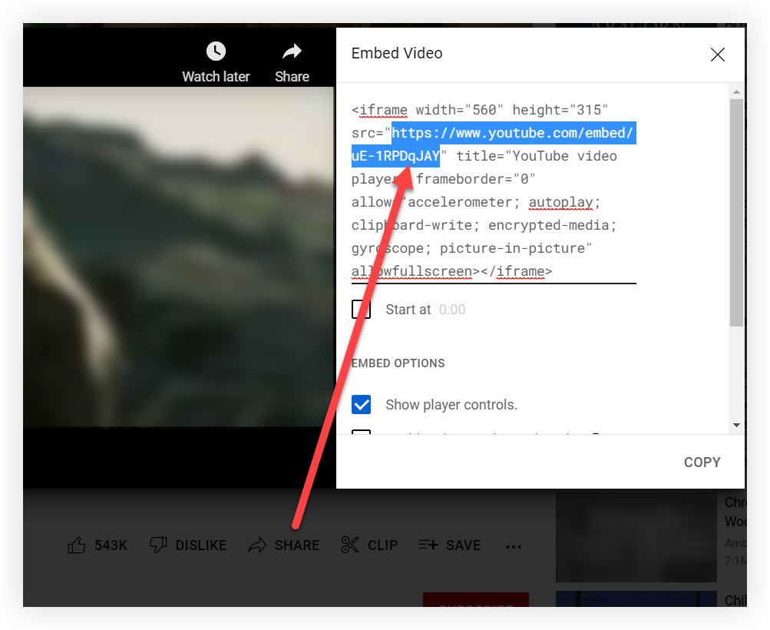Click the highlighted youtube.com/embed URL text
Screen dimensions: 770x630
pyautogui.click(x=494, y=144)
